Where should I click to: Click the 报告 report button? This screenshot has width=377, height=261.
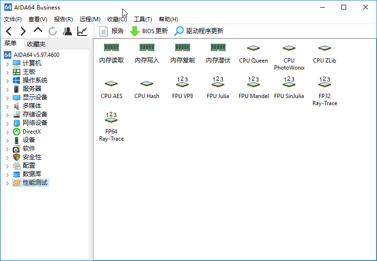coord(112,31)
